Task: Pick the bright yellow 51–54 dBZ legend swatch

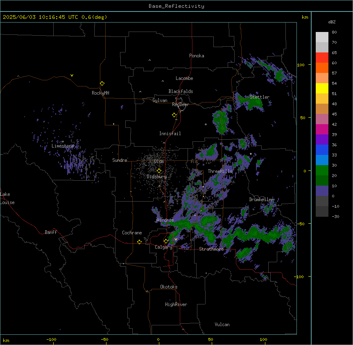Action: [x=322, y=88]
